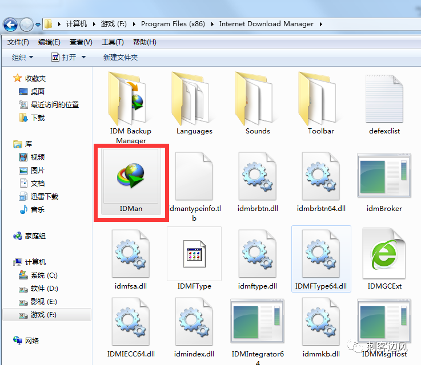The image size is (421, 365).
Task: Navigate to 计算机 breadcrumb
Action: (77, 24)
